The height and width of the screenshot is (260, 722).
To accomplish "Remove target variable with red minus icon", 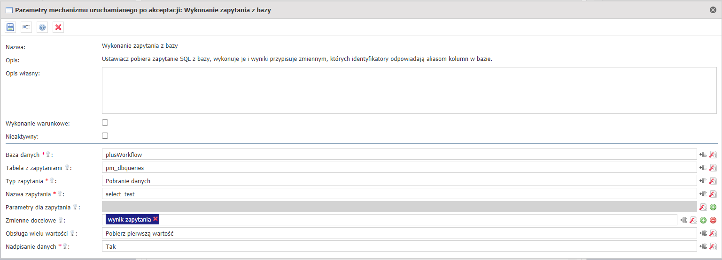I will tap(713, 220).
